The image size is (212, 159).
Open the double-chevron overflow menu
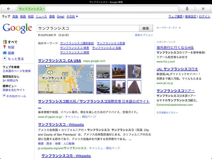click(203, 9)
